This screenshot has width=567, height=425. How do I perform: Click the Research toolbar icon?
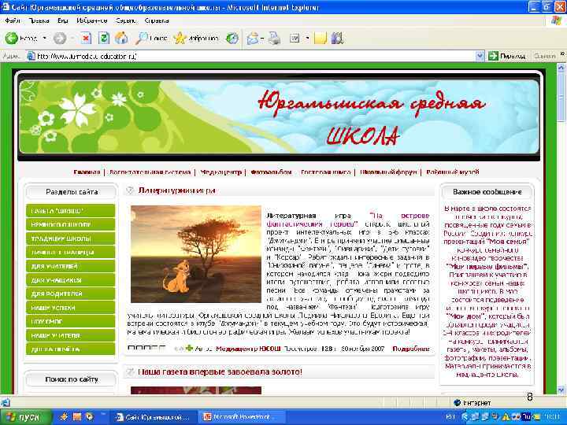click(x=337, y=38)
